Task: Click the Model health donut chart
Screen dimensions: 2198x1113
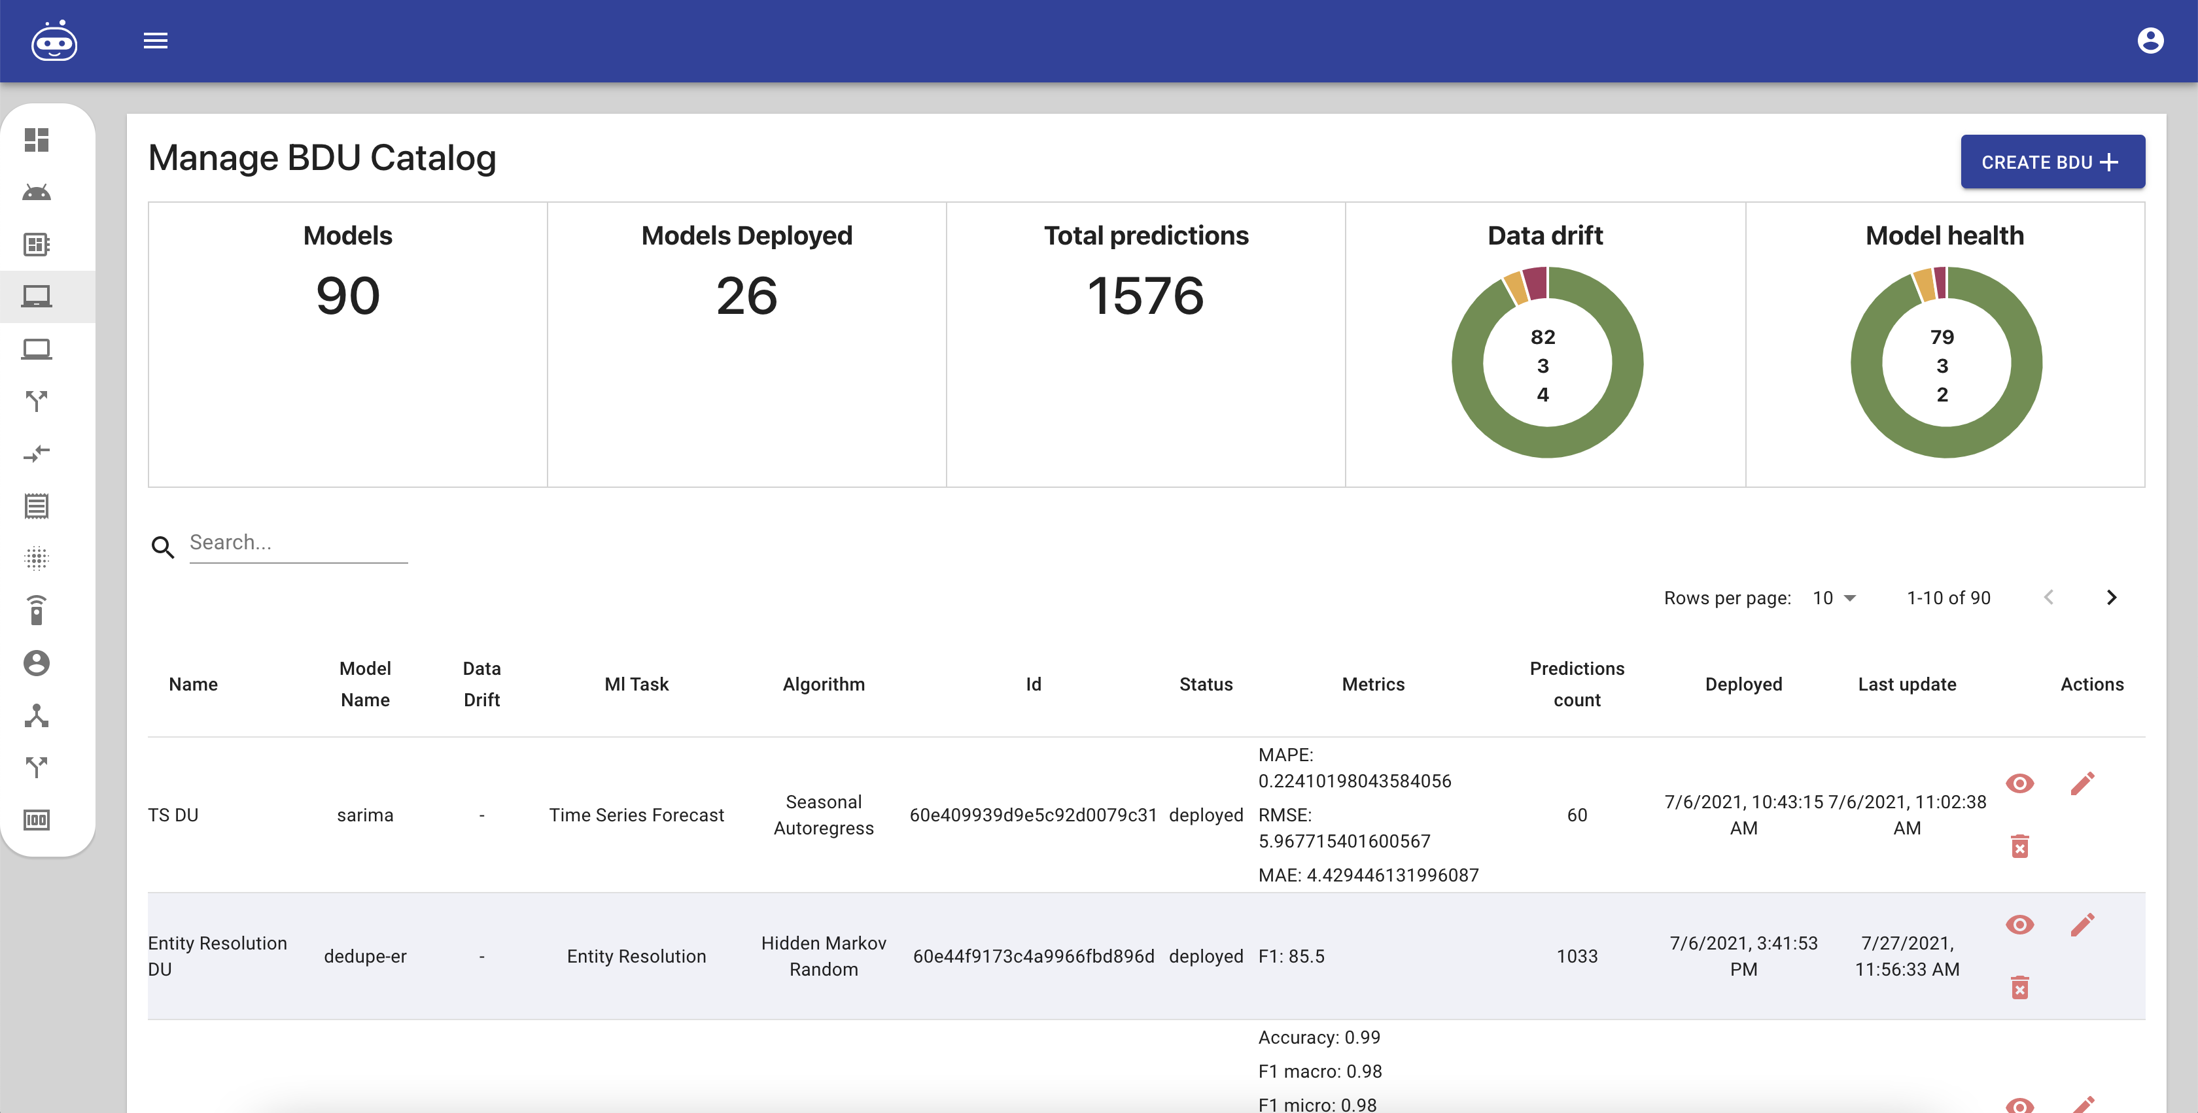Action: [1946, 362]
